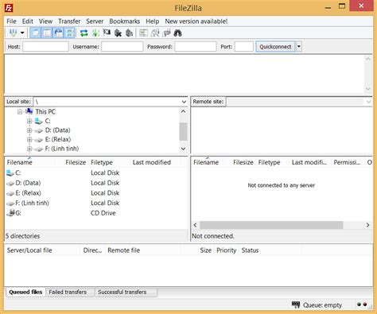The width and height of the screenshot is (377, 314).
Task: Open the Bookmarks menu
Action: 125,21
